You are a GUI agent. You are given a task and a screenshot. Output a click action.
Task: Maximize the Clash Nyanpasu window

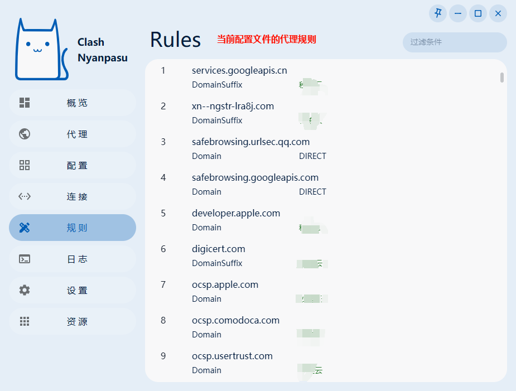tap(478, 13)
